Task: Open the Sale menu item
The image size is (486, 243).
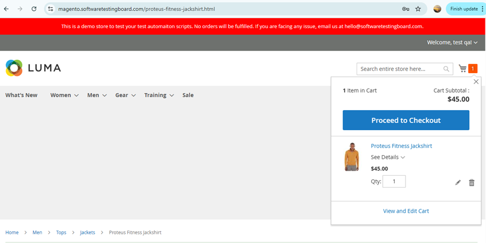Action: coord(188,95)
